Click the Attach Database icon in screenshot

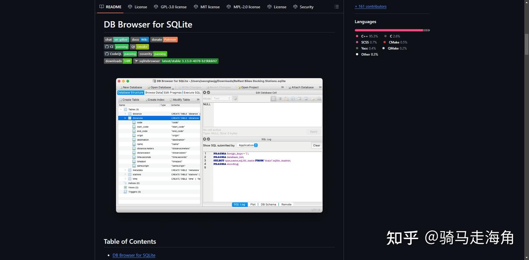(x=289, y=87)
